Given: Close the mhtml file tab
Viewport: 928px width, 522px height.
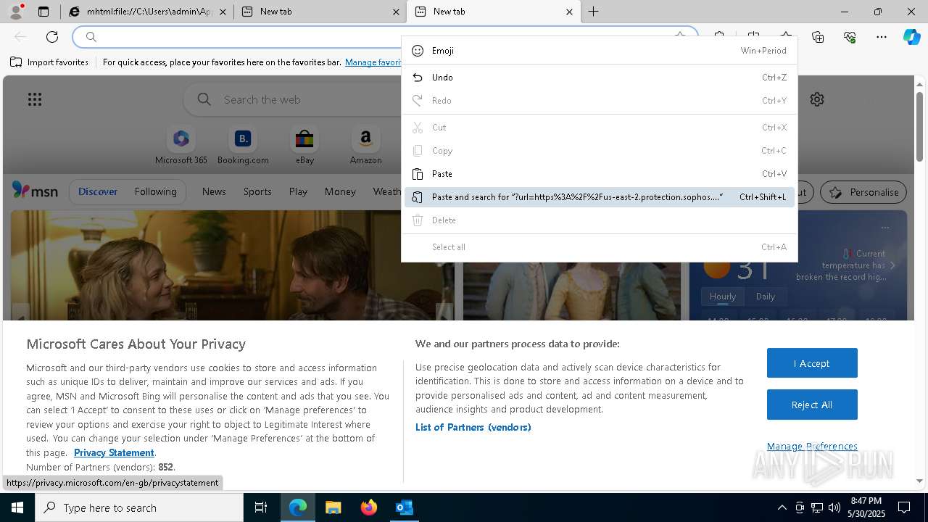Looking at the screenshot, I should [x=223, y=12].
